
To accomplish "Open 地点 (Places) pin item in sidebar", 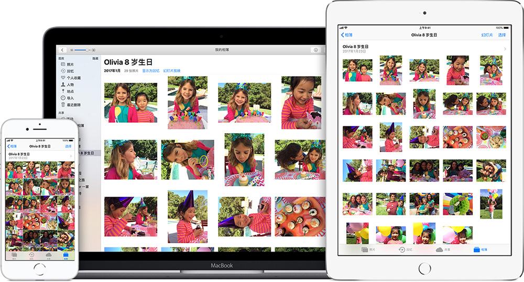I will 67,91.
